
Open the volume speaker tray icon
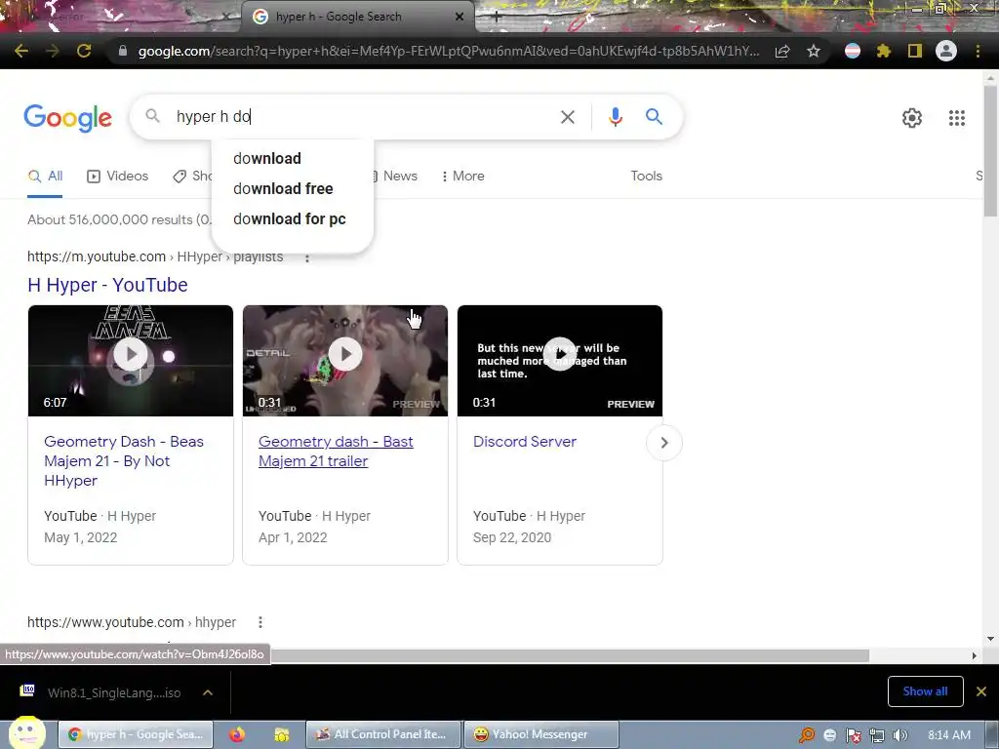(899, 735)
